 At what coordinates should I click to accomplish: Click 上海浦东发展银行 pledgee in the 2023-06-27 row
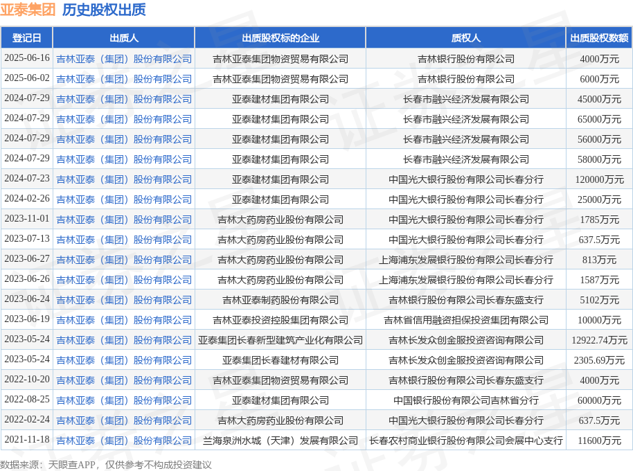(466, 260)
